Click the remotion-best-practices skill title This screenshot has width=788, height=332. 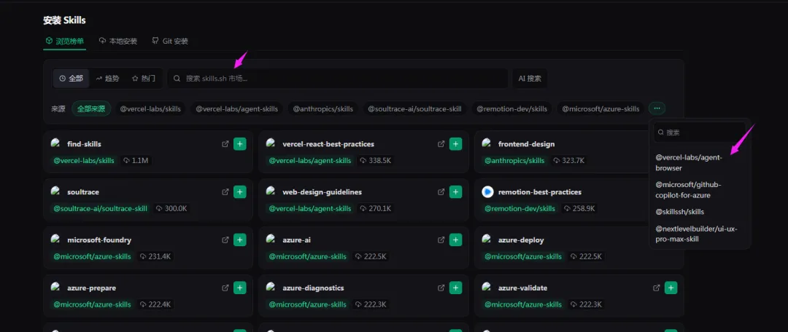(x=540, y=192)
